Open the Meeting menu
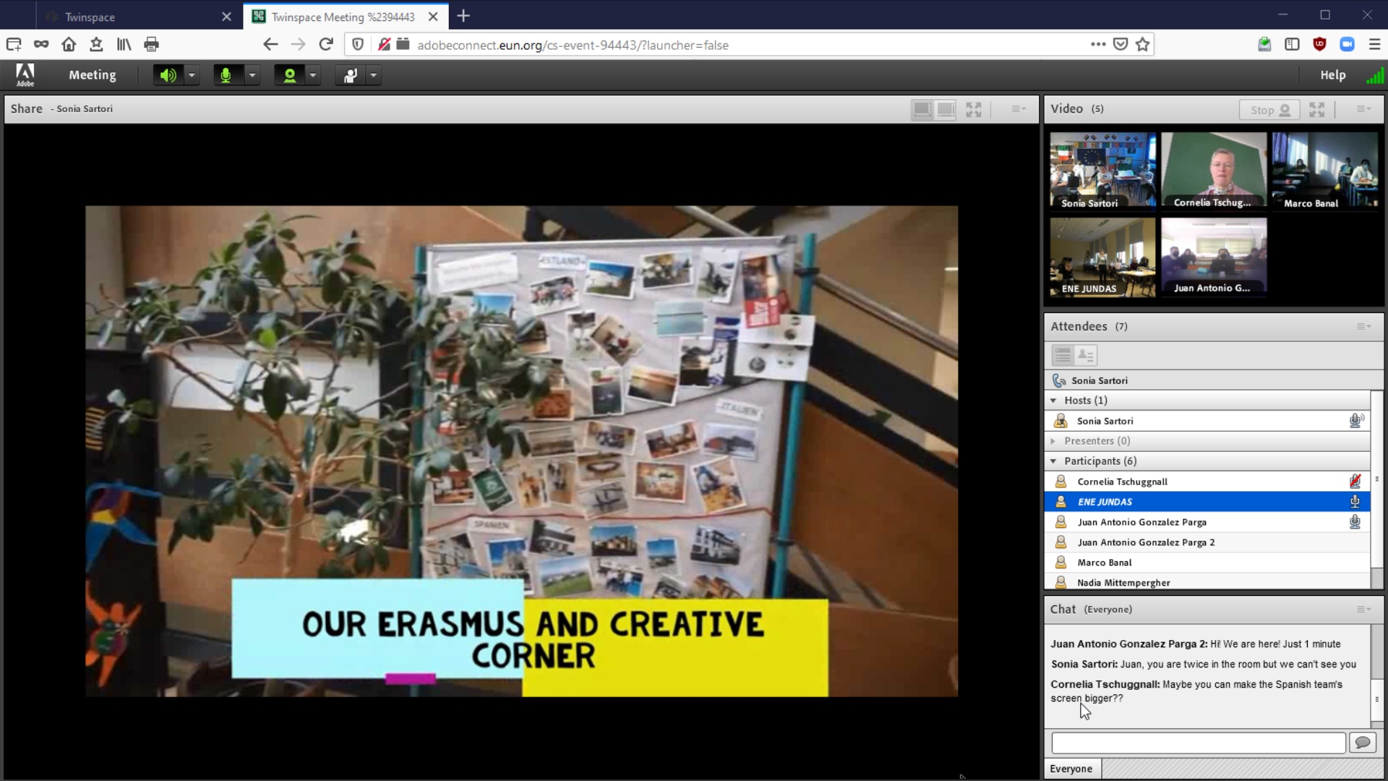The image size is (1388, 781). (x=92, y=75)
